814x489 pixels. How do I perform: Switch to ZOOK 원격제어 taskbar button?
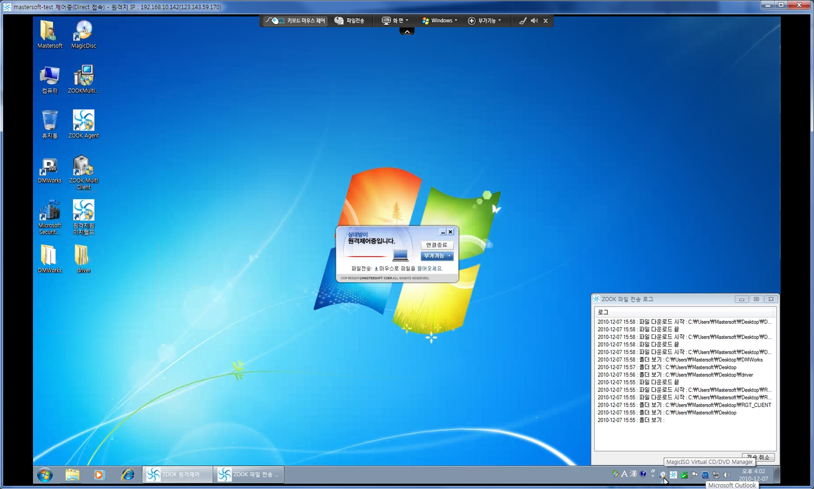[x=177, y=474]
